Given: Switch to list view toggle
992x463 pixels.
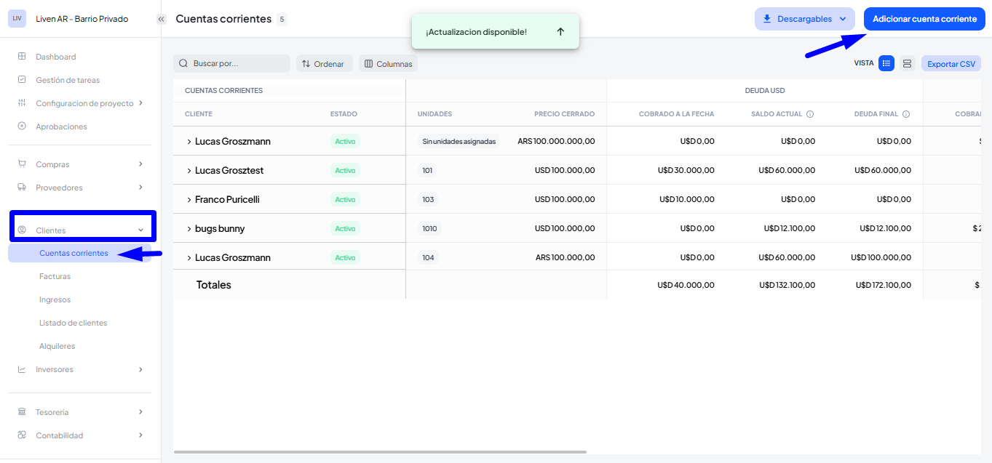Looking at the screenshot, I should click(x=886, y=64).
